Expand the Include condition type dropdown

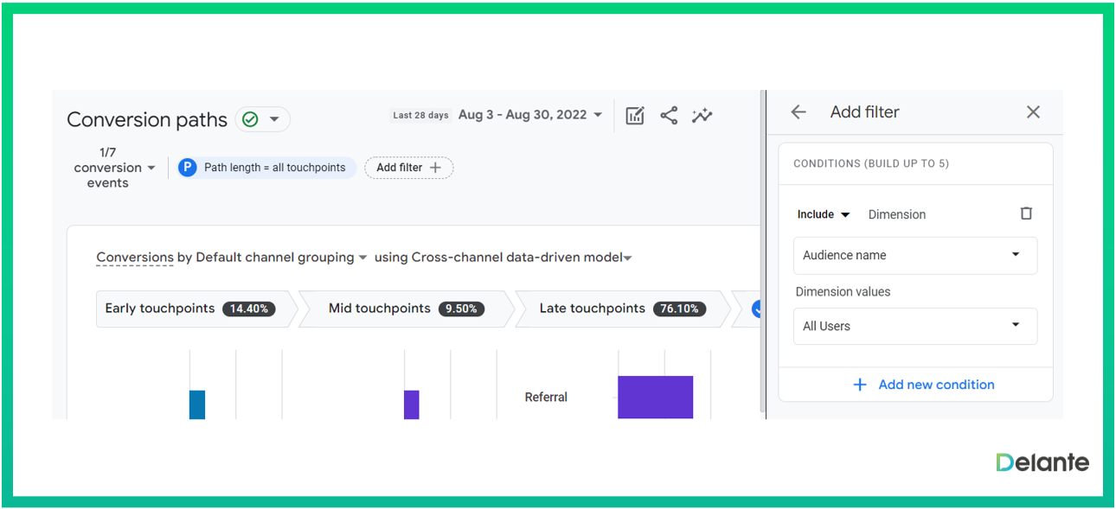click(824, 214)
